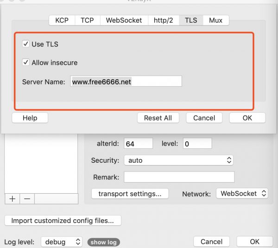Click the minus button to remove server

pyautogui.click(x=27, y=198)
